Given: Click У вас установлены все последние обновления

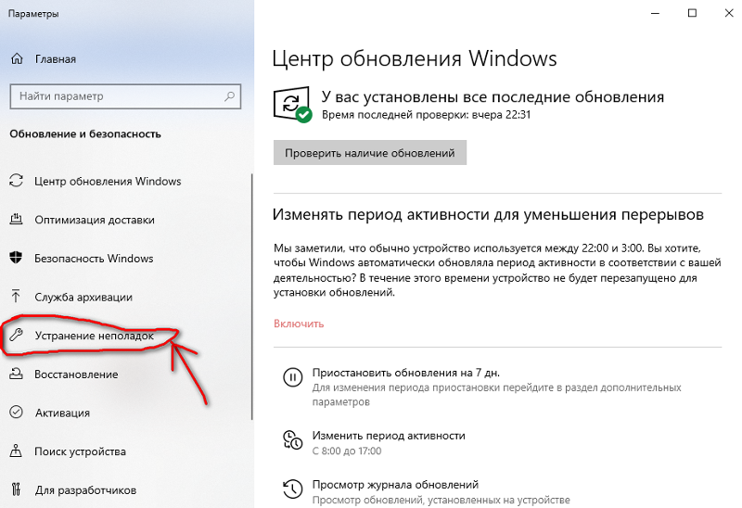Looking at the screenshot, I should click(493, 96).
